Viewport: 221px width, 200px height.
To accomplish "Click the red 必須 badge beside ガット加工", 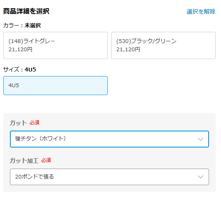I will pyautogui.click(x=46, y=160).
